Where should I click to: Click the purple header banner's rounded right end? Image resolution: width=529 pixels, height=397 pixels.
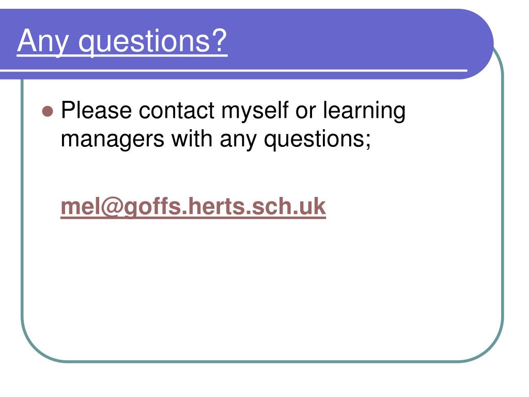coord(479,44)
